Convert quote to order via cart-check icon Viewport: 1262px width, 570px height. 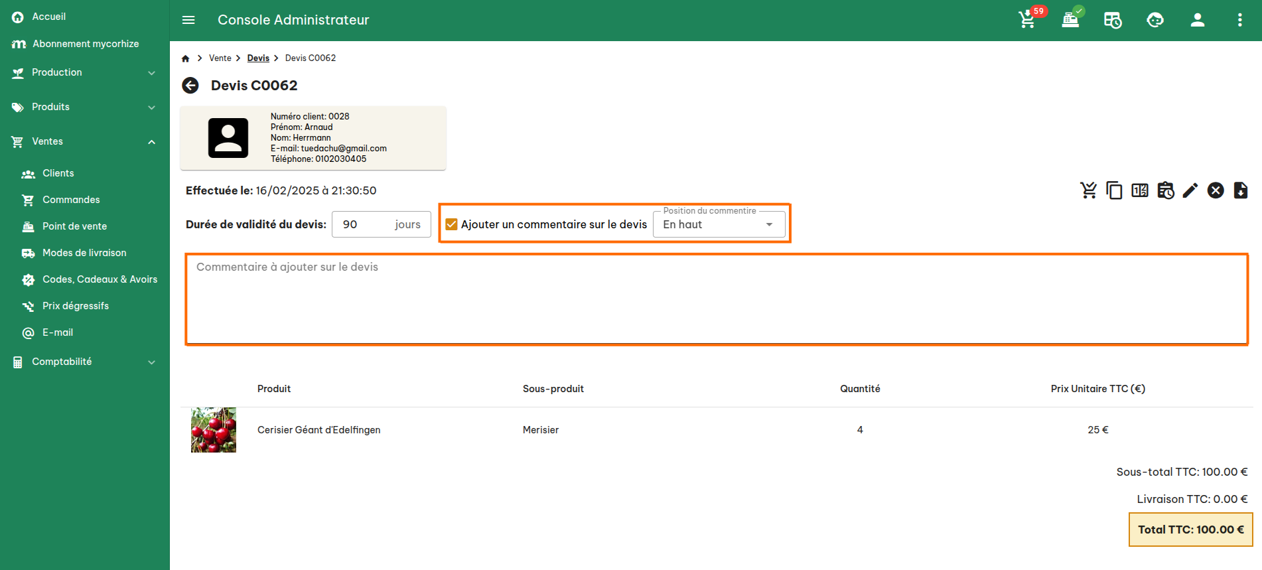pos(1088,190)
